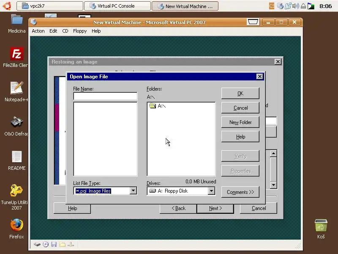
Task: Switch to the New Virtual Machine taskbar item
Action: pyautogui.click(x=185, y=6)
